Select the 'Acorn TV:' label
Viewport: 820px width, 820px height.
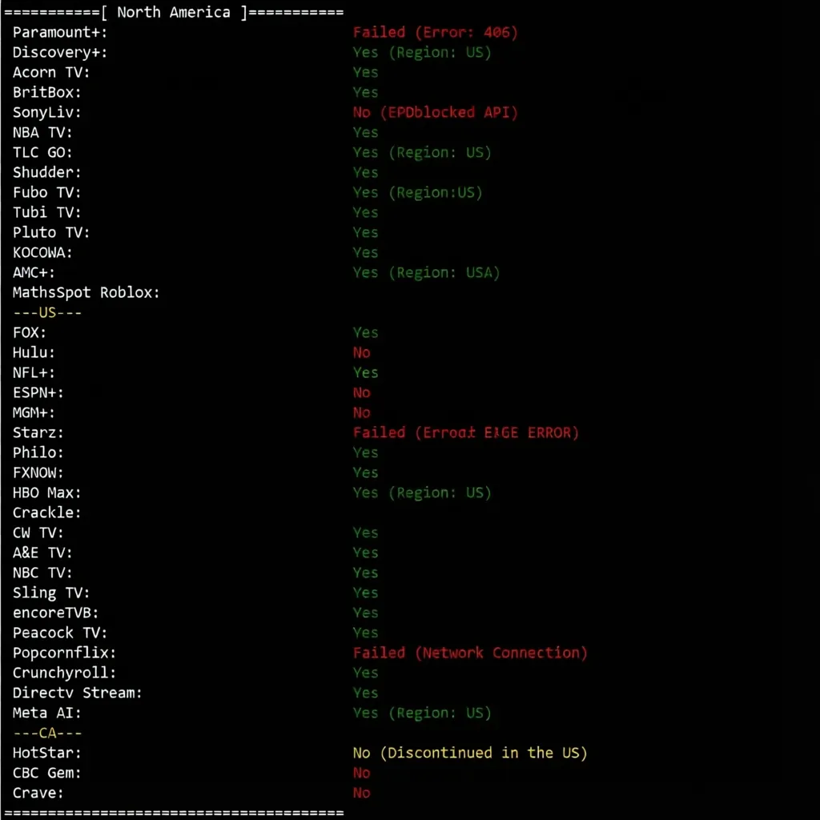[x=50, y=72]
